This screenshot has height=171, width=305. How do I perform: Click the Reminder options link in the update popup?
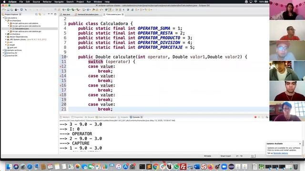coord(281,153)
